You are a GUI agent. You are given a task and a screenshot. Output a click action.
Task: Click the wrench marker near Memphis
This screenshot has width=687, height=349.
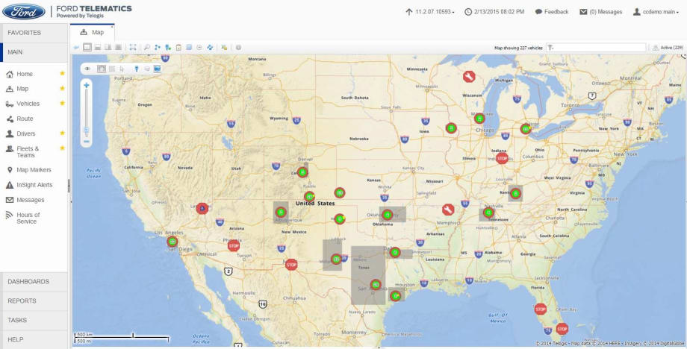pos(448,210)
